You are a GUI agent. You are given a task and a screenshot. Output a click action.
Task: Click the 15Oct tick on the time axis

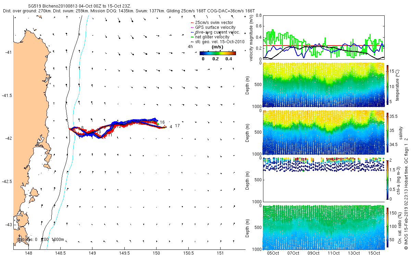374,253
